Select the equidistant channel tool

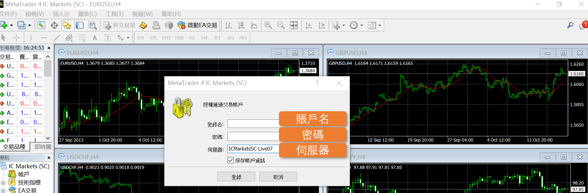tap(69, 38)
